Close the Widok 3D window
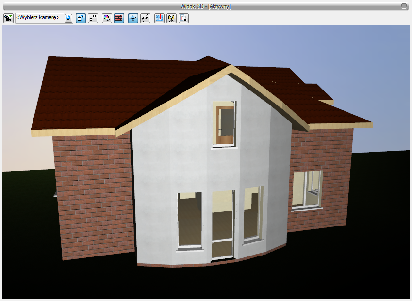 (x=404, y=6)
